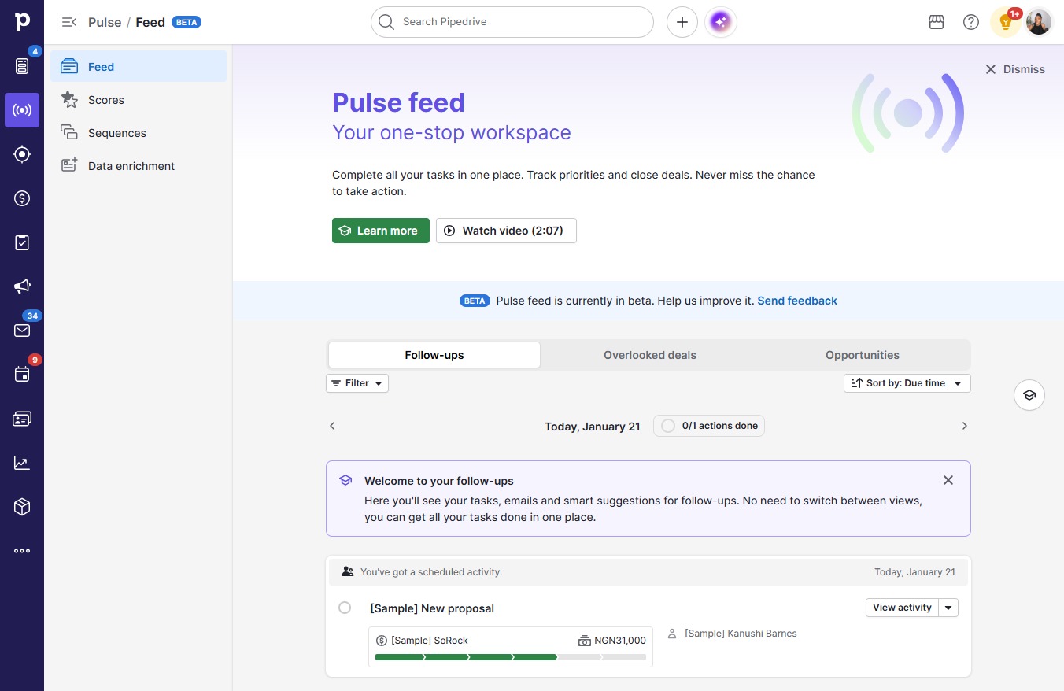Image resolution: width=1064 pixels, height=691 pixels.
Task: Go to next day arrow
Action: pos(965,426)
